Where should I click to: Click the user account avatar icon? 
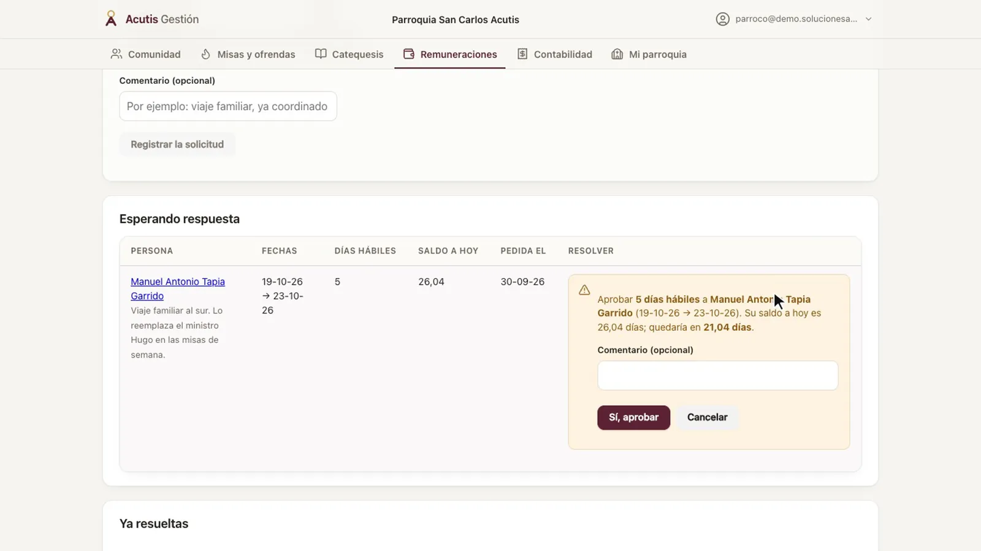(x=723, y=19)
